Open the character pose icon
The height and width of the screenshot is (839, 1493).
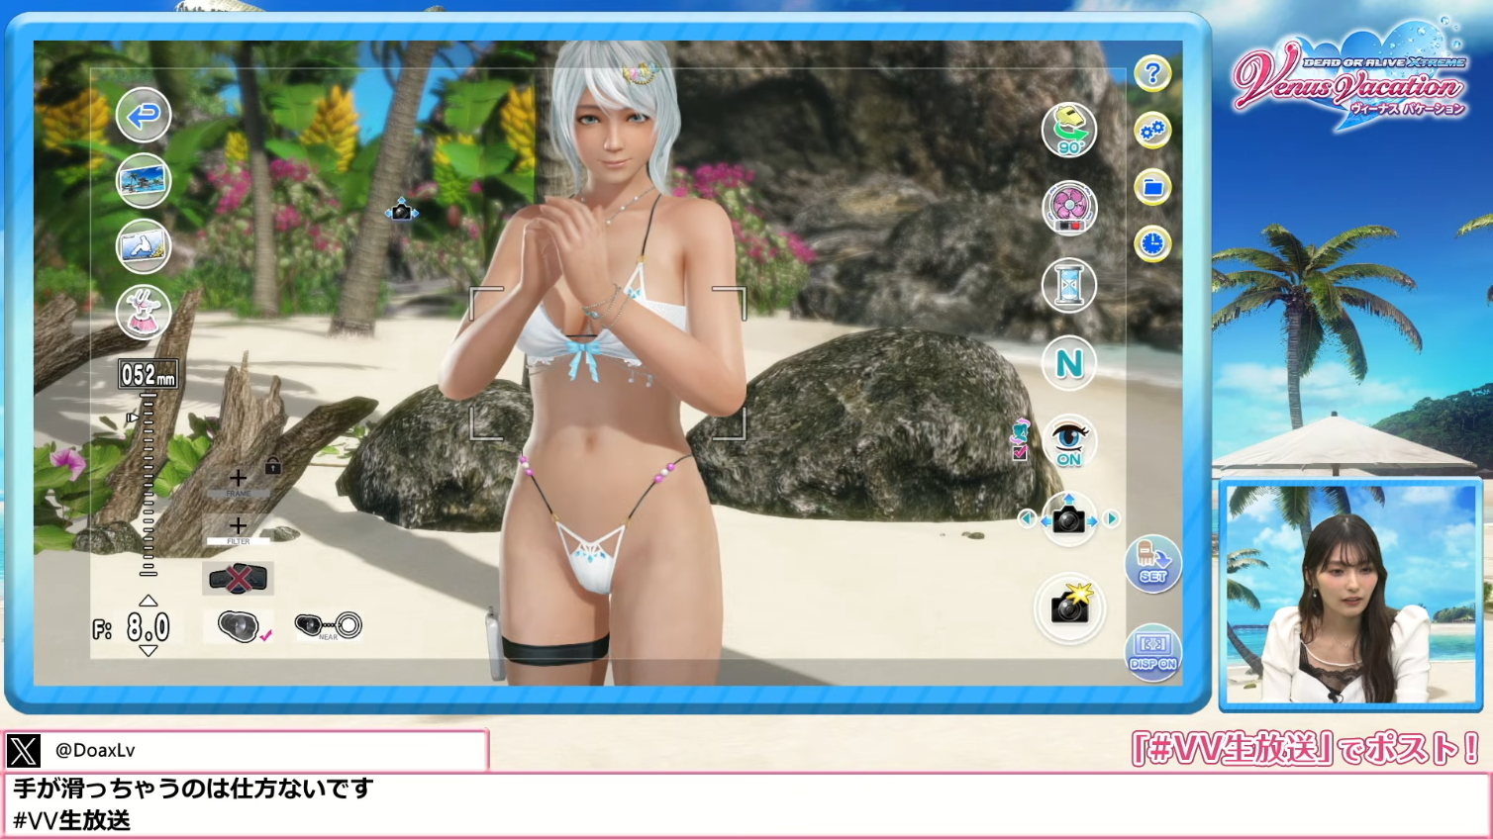pos(144,246)
